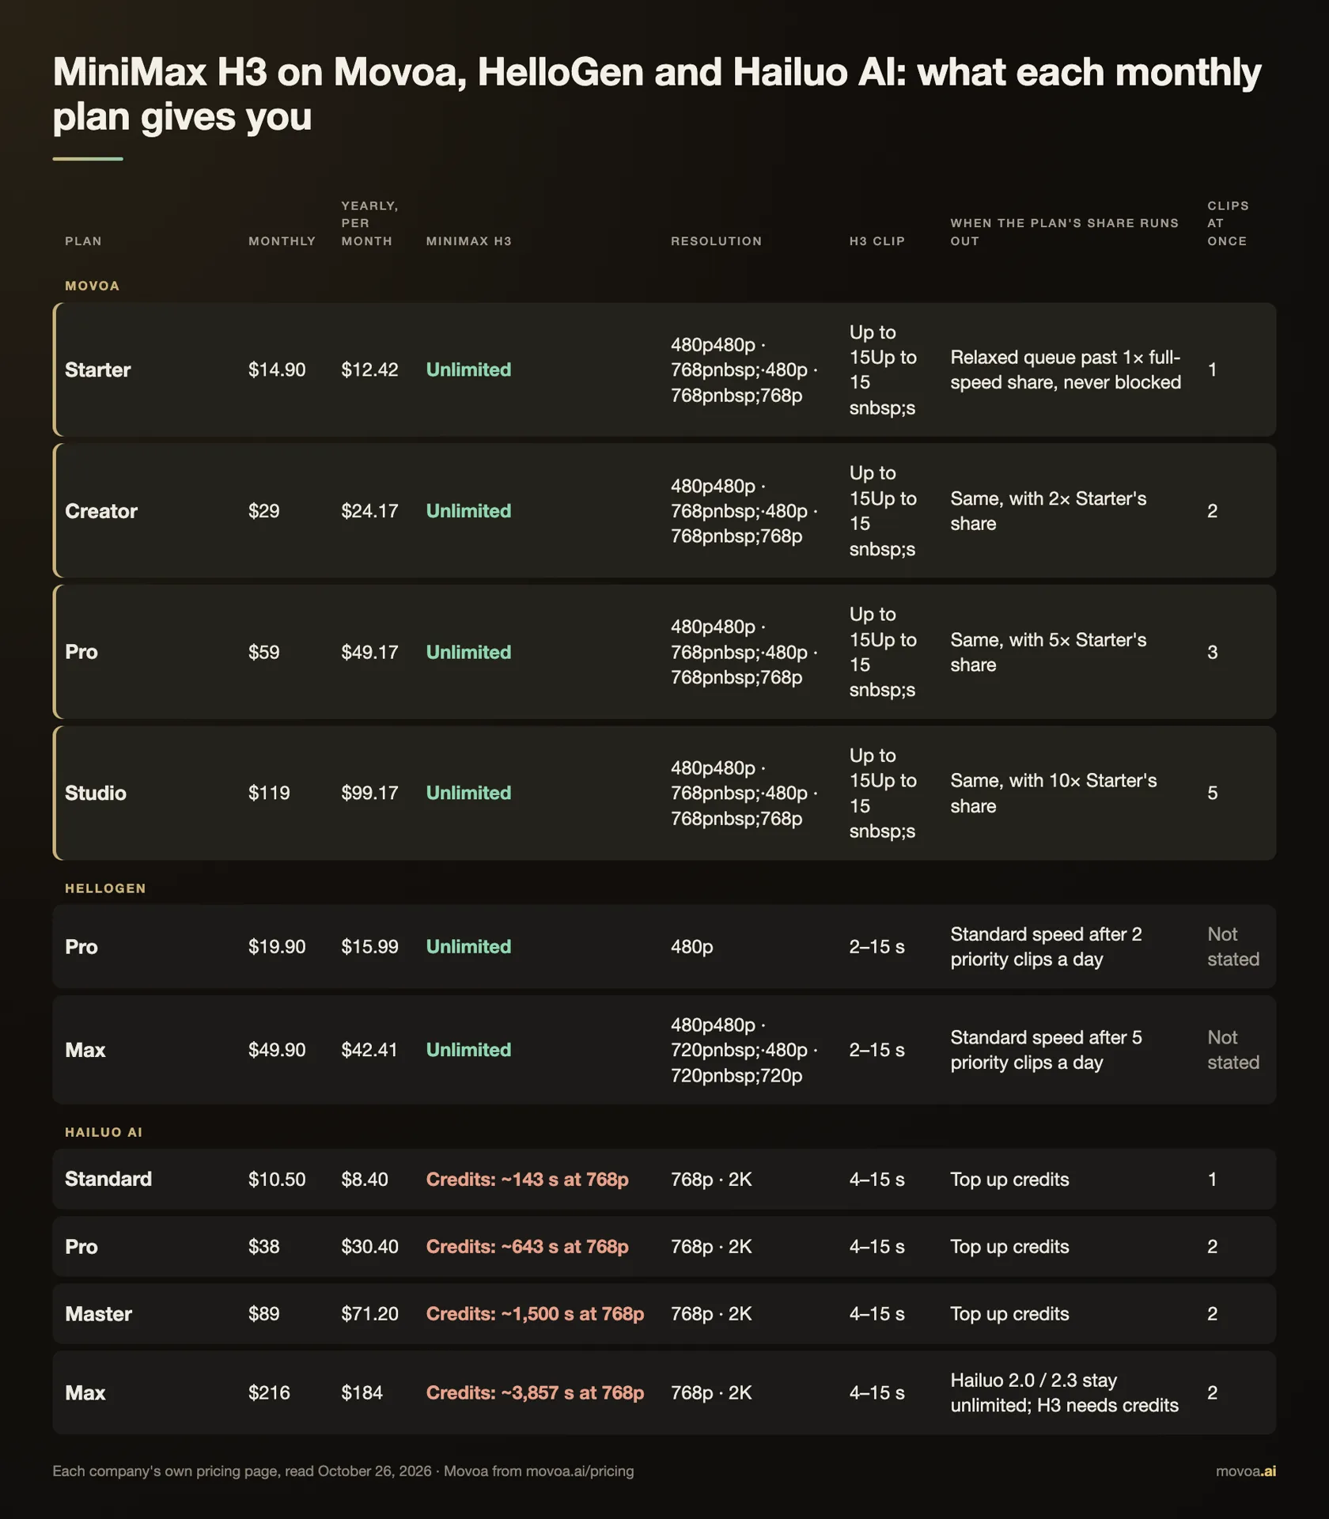The height and width of the screenshot is (1519, 1329).
Task: Click 'Standard speed after 2 priority clips' text
Action: [x=1046, y=946]
